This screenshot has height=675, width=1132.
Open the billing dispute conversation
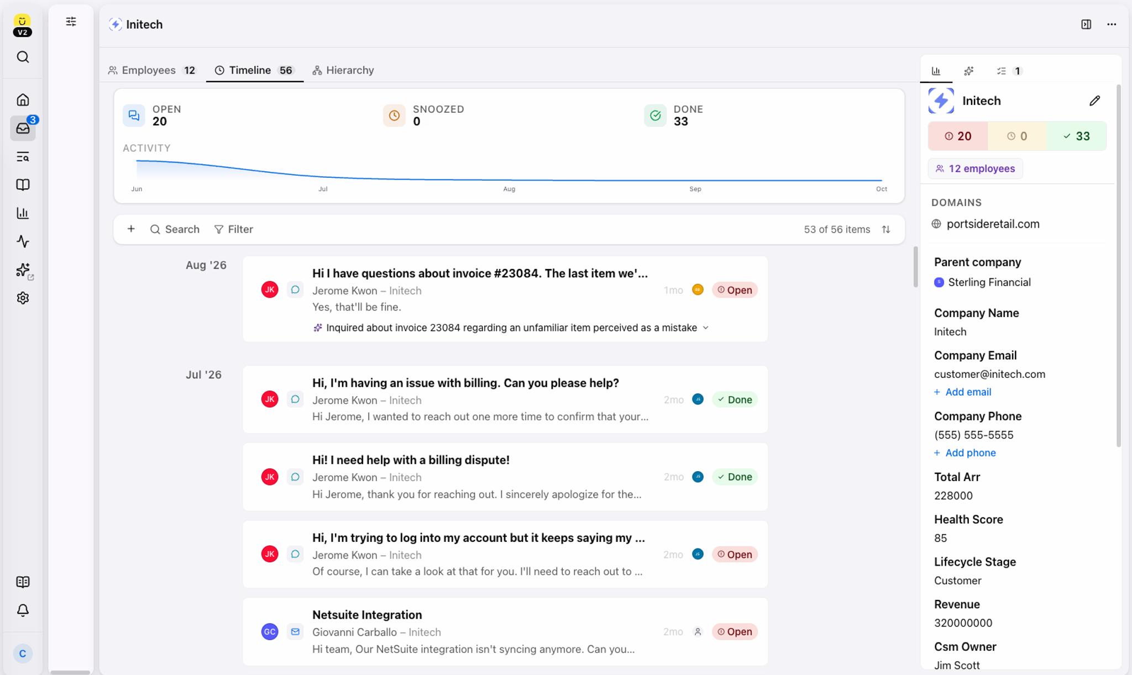505,477
